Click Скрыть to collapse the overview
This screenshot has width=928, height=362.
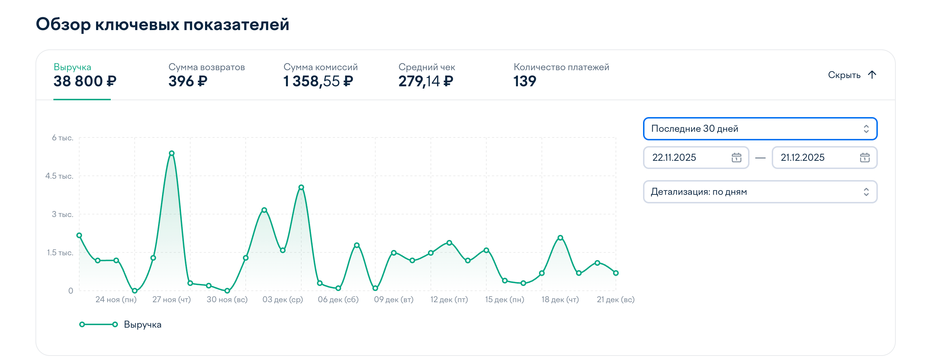844,75
